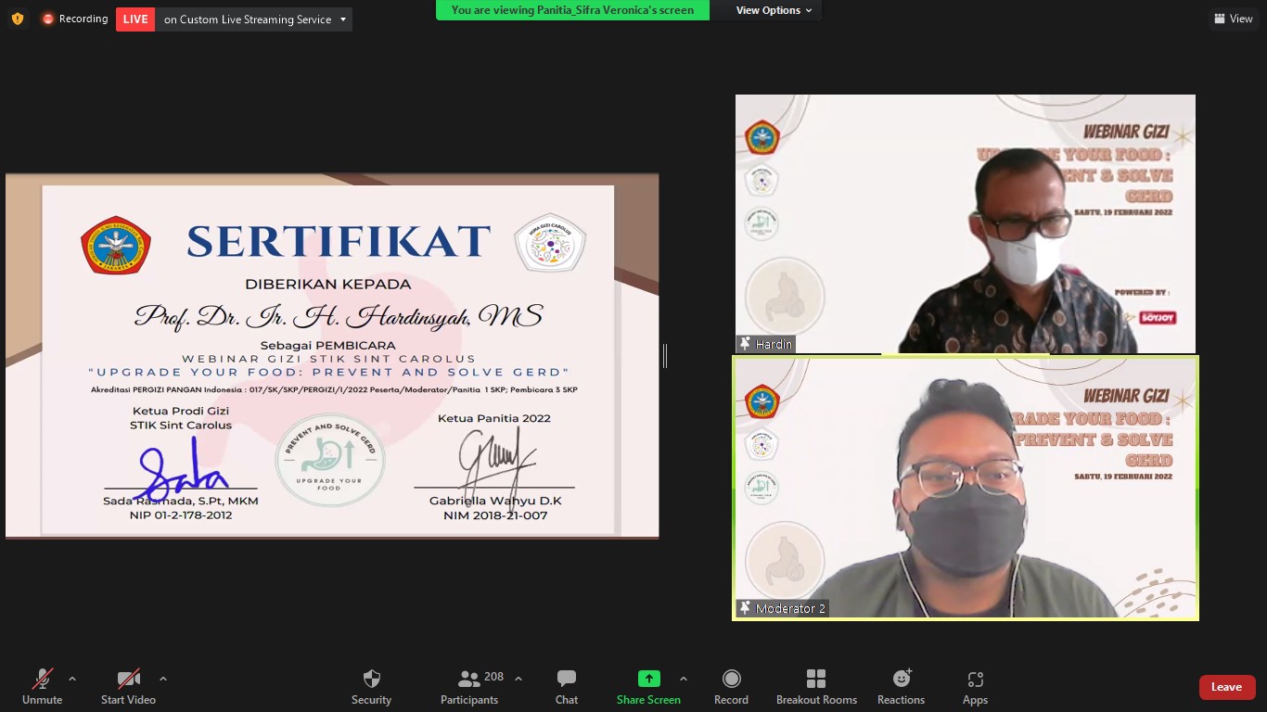1267x712 pixels.
Task: Expand audio options arrow beside Unmute
Action: coord(72,678)
